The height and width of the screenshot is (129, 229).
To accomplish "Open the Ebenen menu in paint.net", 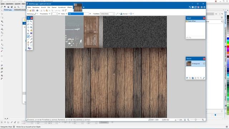I will click(54, 7).
